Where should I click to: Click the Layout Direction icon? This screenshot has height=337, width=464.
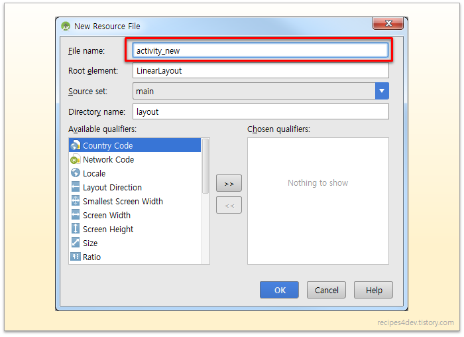click(x=76, y=187)
